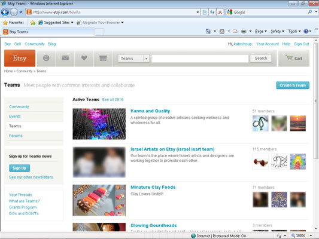Open Karma and Quality team title

(150, 111)
